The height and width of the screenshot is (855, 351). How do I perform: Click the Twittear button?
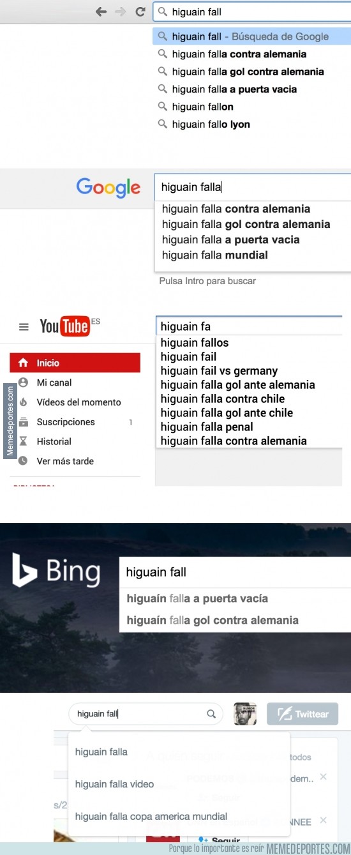point(302,714)
